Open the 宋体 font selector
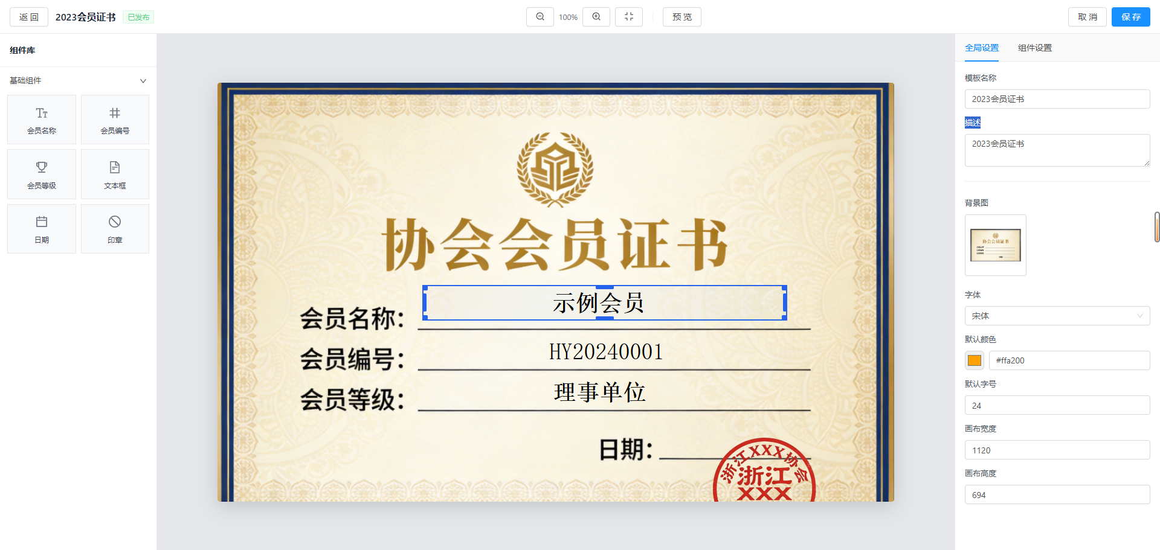This screenshot has height=550, width=1160. tap(1057, 315)
